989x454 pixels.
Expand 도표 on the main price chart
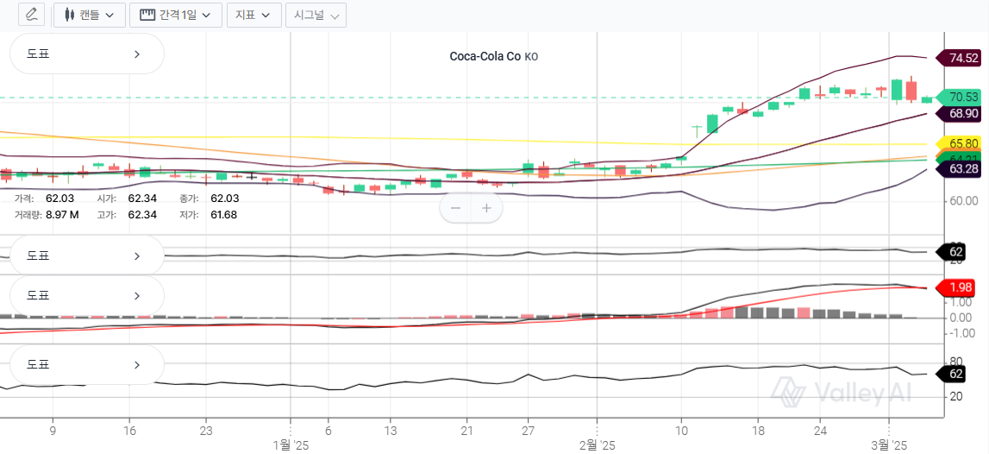click(x=86, y=54)
